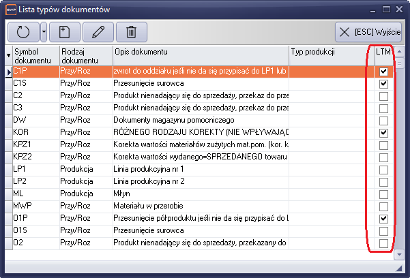Maximize the Lista typów dokumentów window

click(x=386, y=9)
